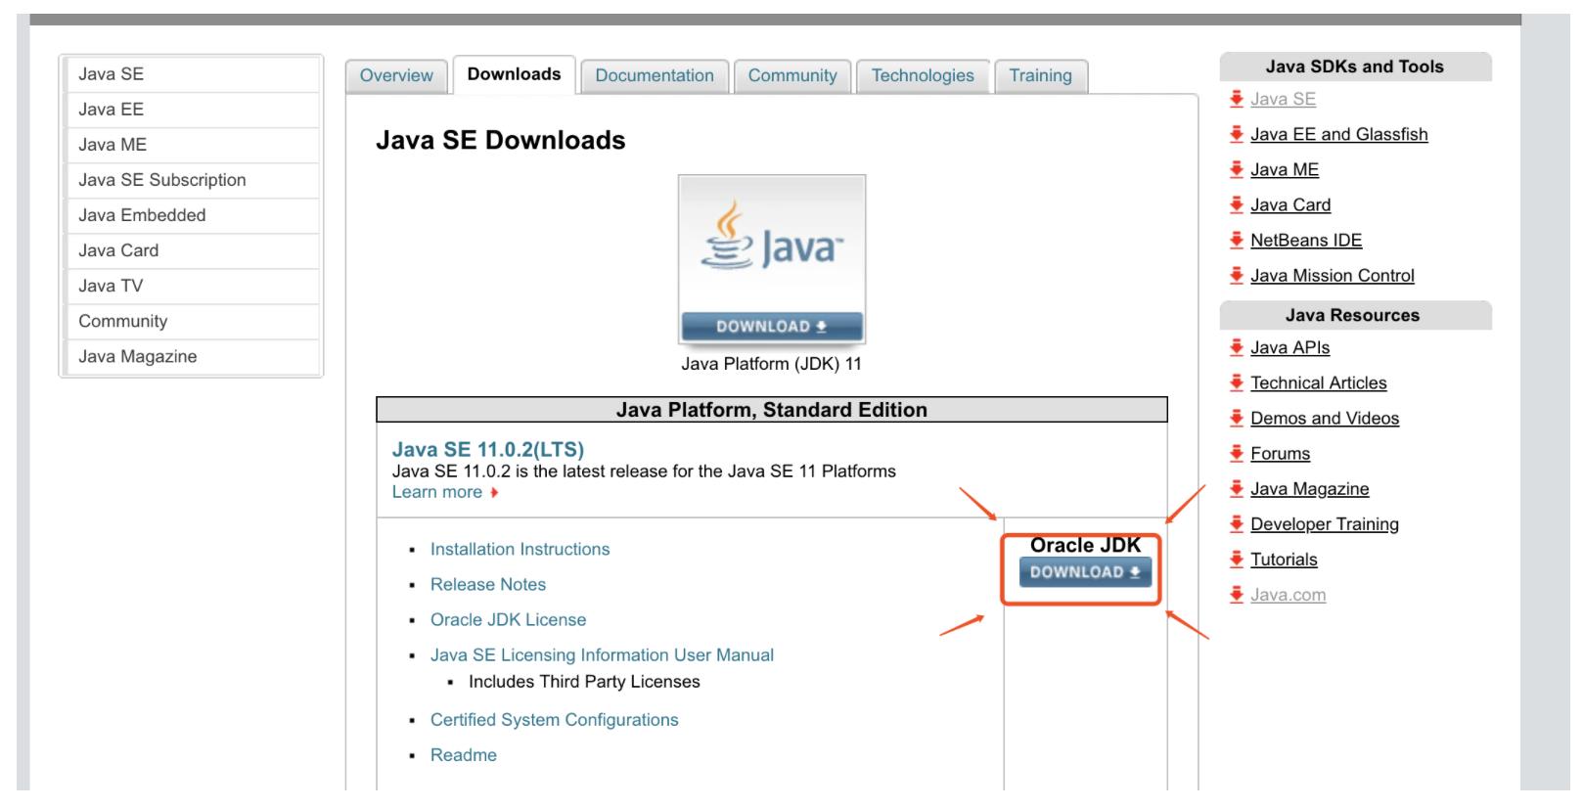Select the Downloads tab
1583x808 pixels.
coord(514,74)
